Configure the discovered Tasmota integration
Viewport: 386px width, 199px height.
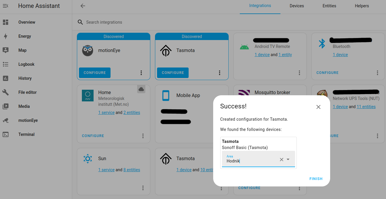coord(173,73)
